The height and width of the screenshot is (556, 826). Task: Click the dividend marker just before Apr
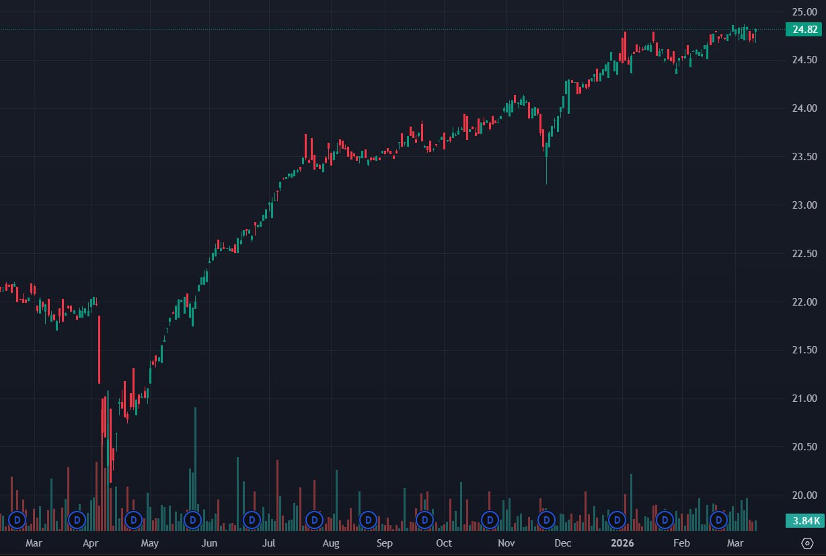(x=77, y=520)
